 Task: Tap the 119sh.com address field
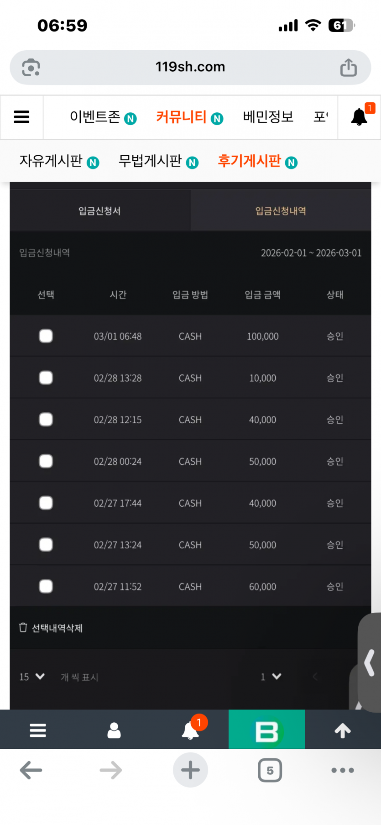pos(190,67)
